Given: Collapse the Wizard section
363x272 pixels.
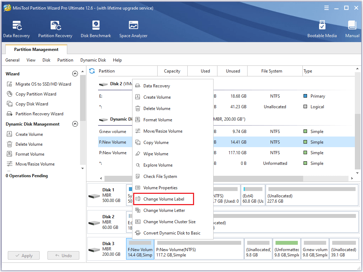Looking at the screenshot, I should (75, 74).
